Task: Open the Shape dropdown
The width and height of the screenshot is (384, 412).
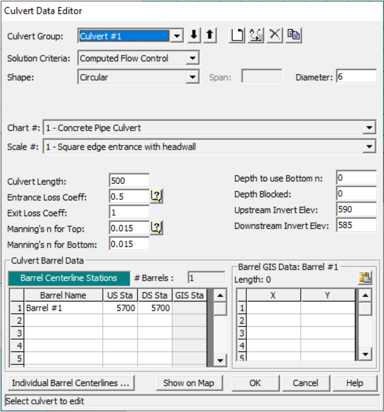Action: click(x=193, y=77)
